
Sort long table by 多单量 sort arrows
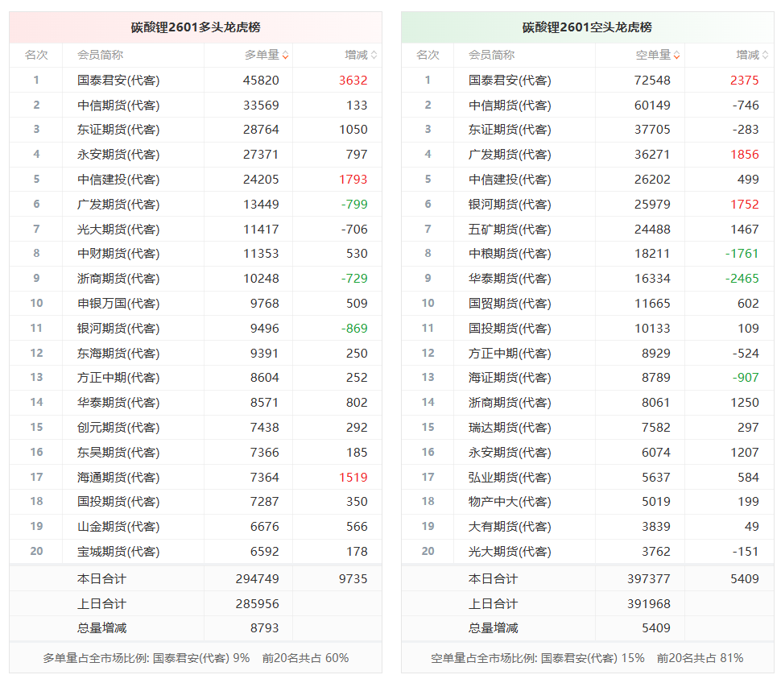(285, 56)
